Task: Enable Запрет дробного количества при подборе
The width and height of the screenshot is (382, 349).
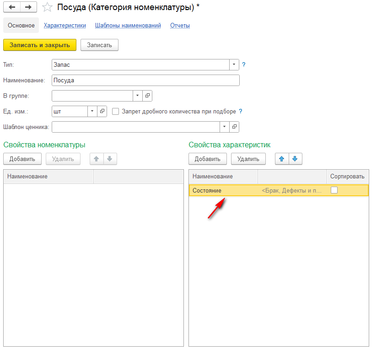Action: coord(115,112)
